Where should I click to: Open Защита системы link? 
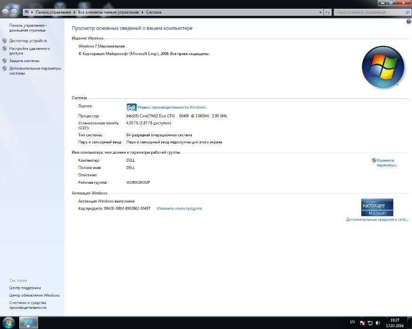24,61
